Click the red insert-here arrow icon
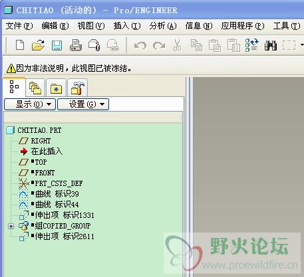The width and height of the screenshot is (304, 277). 24,151
